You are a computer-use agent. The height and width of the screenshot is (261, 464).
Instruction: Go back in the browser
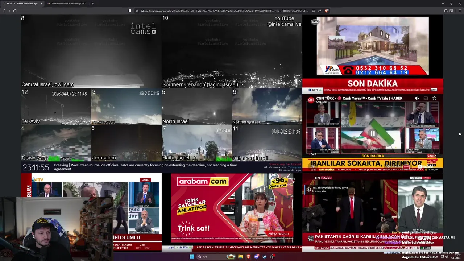coord(4,11)
